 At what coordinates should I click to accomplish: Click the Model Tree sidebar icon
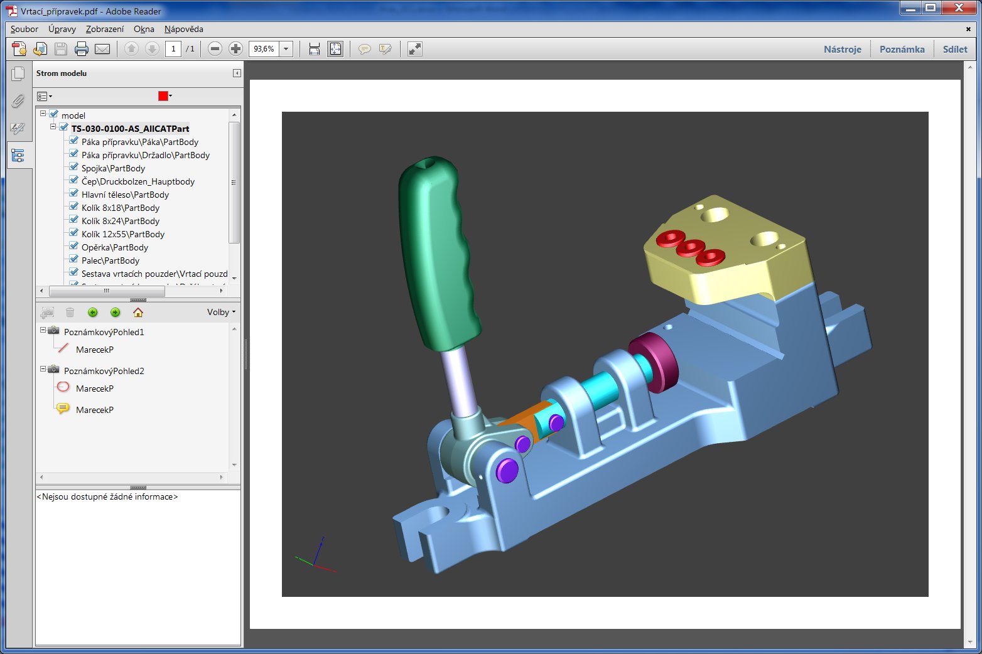click(18, 155)
